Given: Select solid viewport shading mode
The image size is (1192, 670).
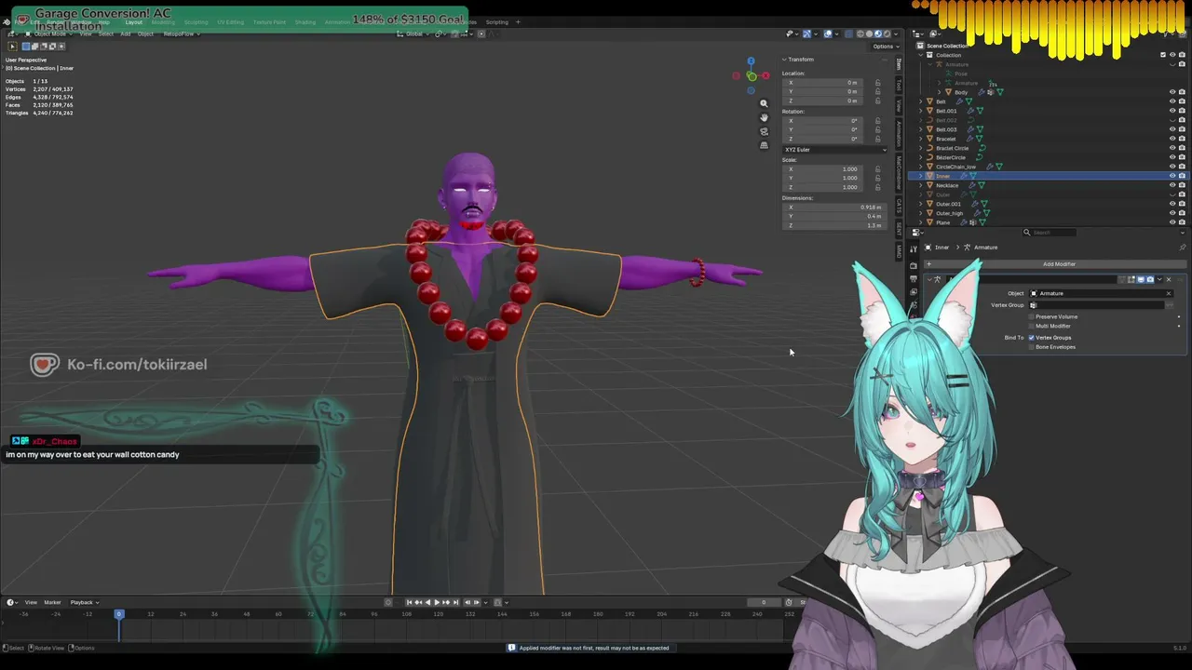Looking at the screenshot, I should (x=870, y=34).
